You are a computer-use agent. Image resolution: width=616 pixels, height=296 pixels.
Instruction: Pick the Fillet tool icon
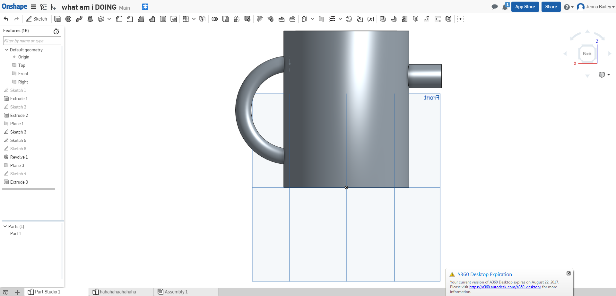[x=119, y=19]
